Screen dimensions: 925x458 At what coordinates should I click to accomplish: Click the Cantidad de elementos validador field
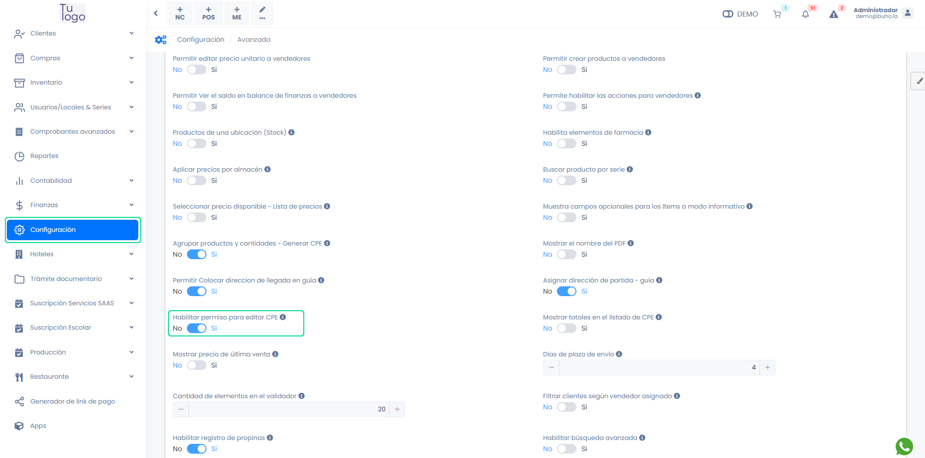click(288, 409)
